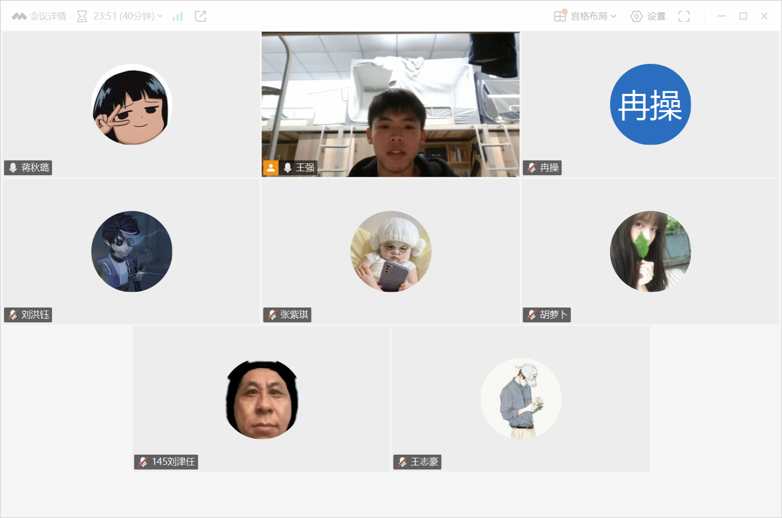The height and width of the screenshot is (518, 782).
Task: Expand the 宫格布局 layout dropdown chevron
Action: tap(613, 16)
